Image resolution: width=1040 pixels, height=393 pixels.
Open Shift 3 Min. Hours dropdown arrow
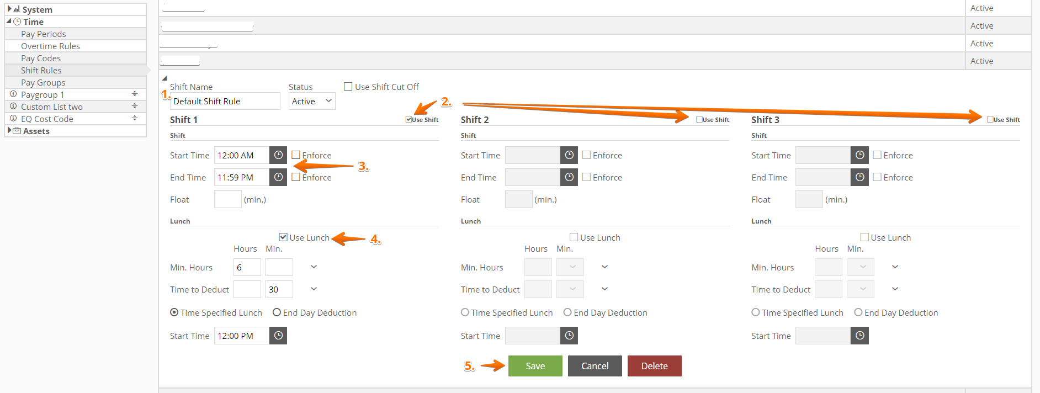coord(895,267)
